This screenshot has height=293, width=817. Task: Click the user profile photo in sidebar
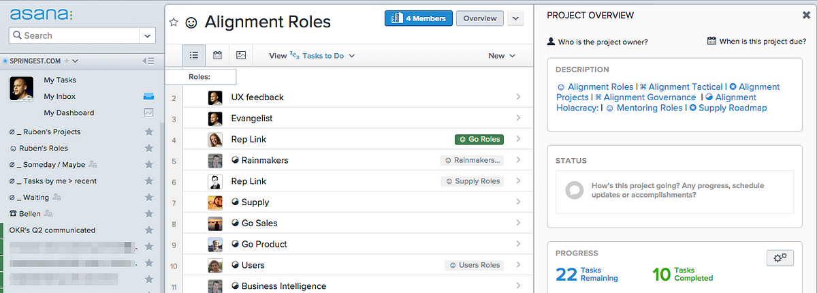22,89
